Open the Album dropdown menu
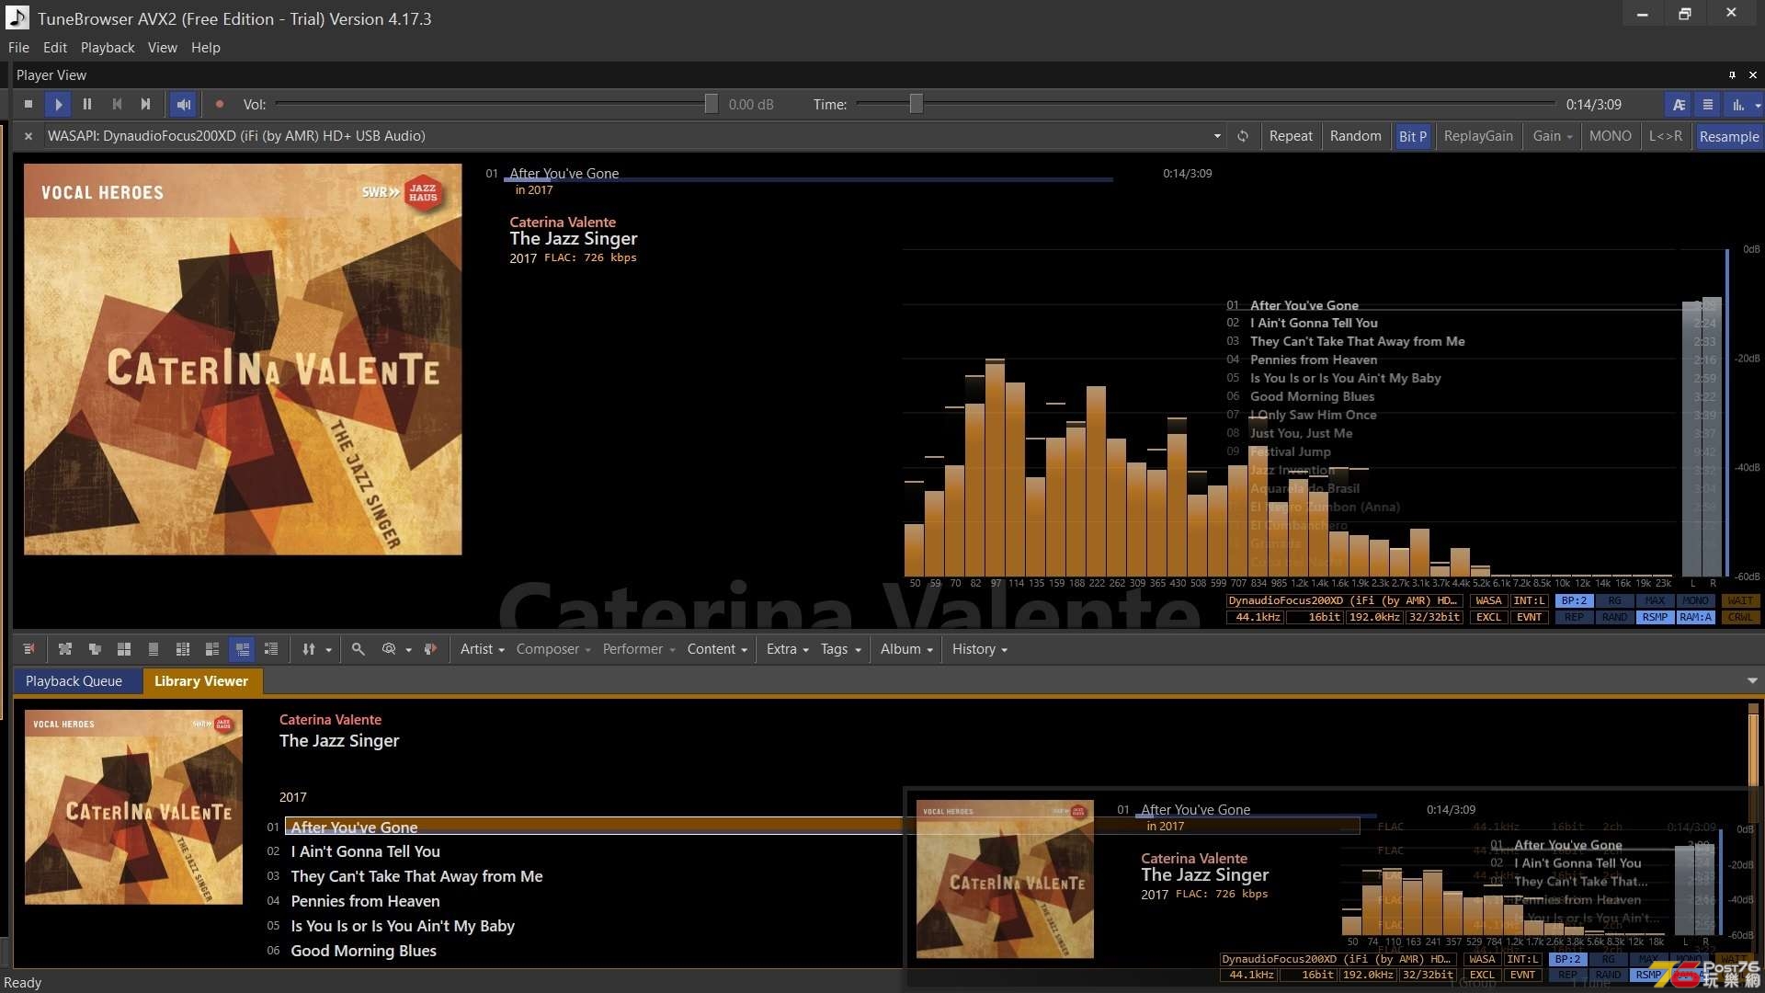Viewport: 1765px width, 993px height. pos(906,649)
